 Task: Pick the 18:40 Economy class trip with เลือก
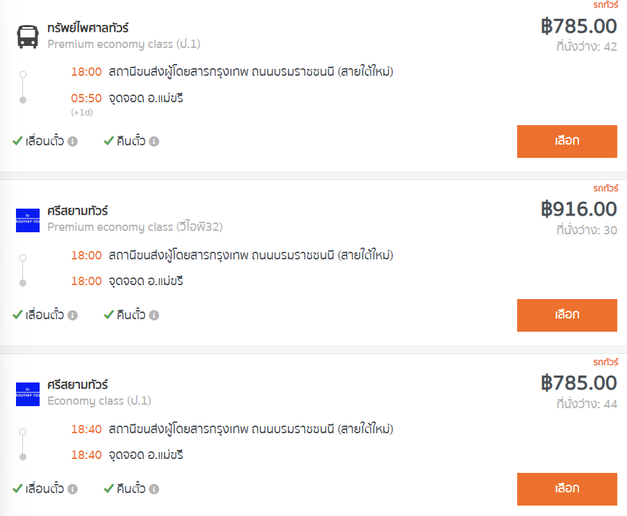coord(567,489)
